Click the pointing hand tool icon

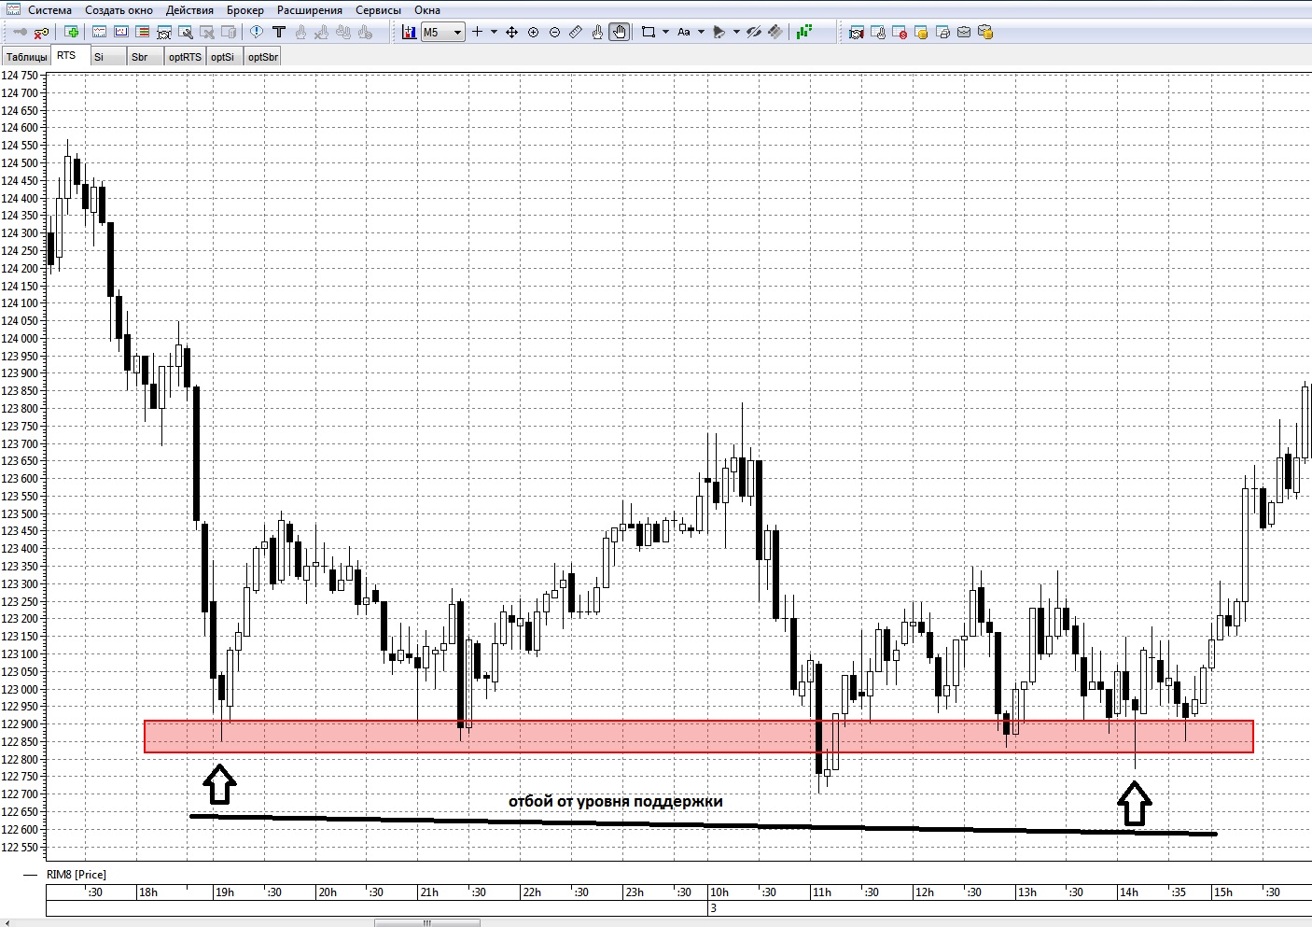tap(597, 33)
